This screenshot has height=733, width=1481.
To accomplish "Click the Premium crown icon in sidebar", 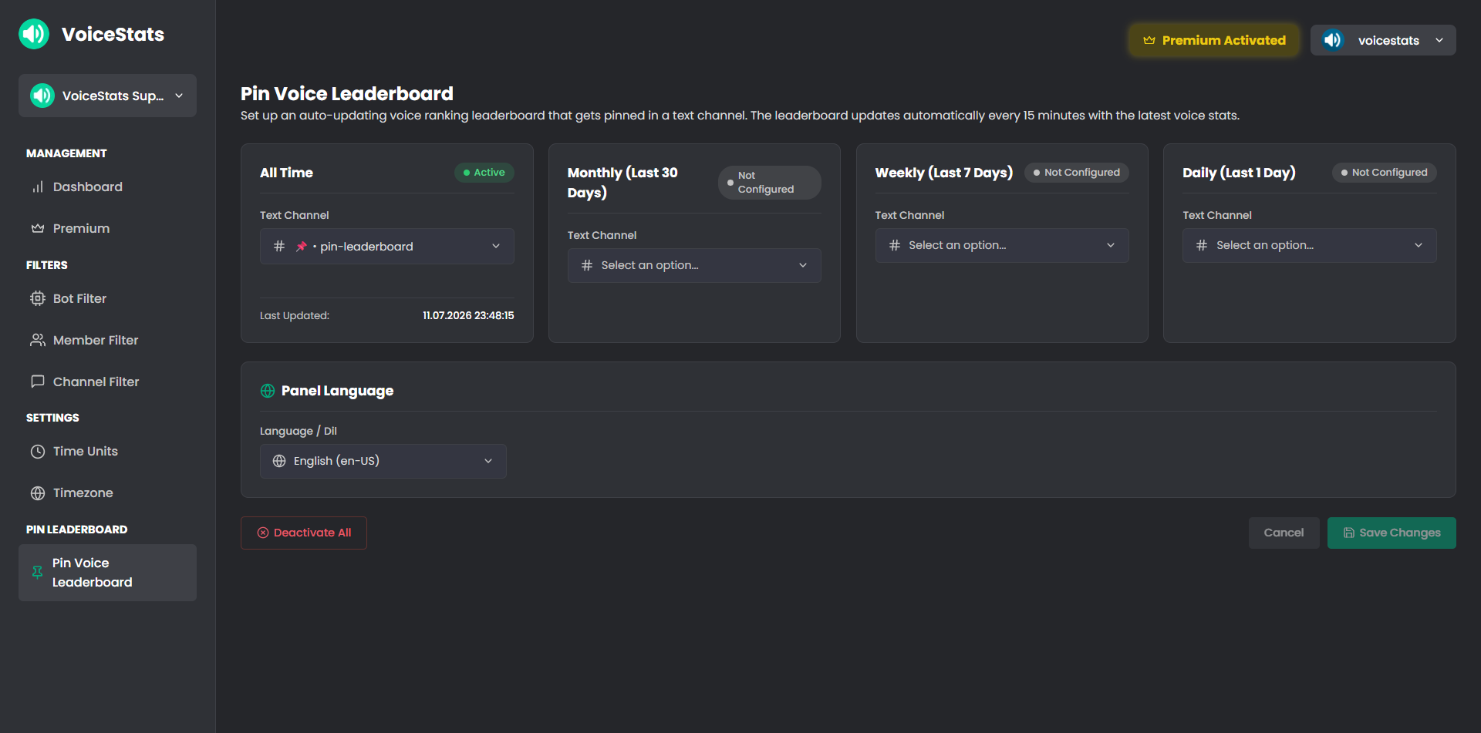I will [37, 229].
